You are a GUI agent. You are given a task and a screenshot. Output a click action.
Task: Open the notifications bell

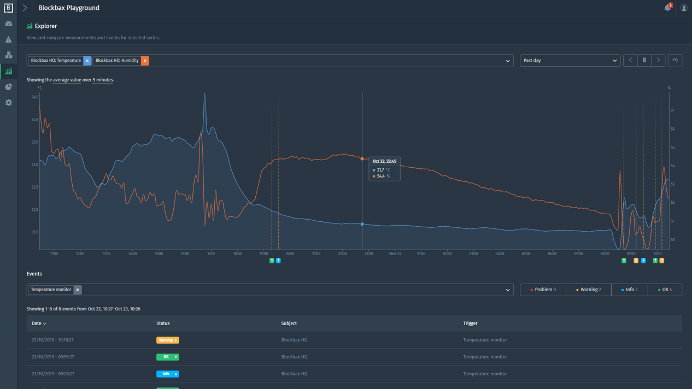coord(667,8)
